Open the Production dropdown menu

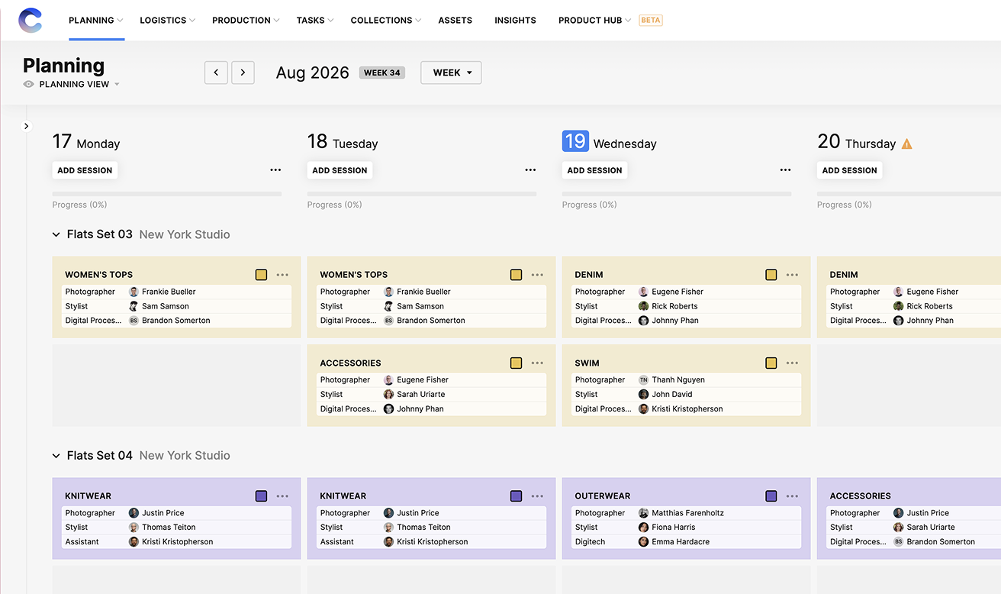[x=246, y=21]
